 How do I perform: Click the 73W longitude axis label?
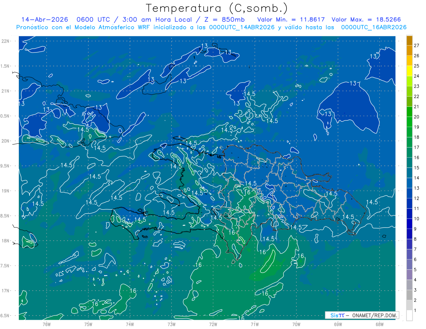(171, 324)
